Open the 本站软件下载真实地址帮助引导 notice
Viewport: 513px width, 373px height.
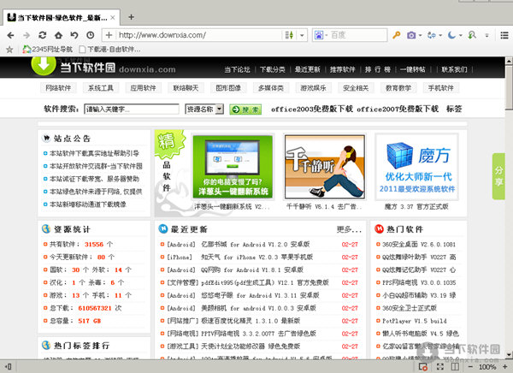(x=94, y=153)
